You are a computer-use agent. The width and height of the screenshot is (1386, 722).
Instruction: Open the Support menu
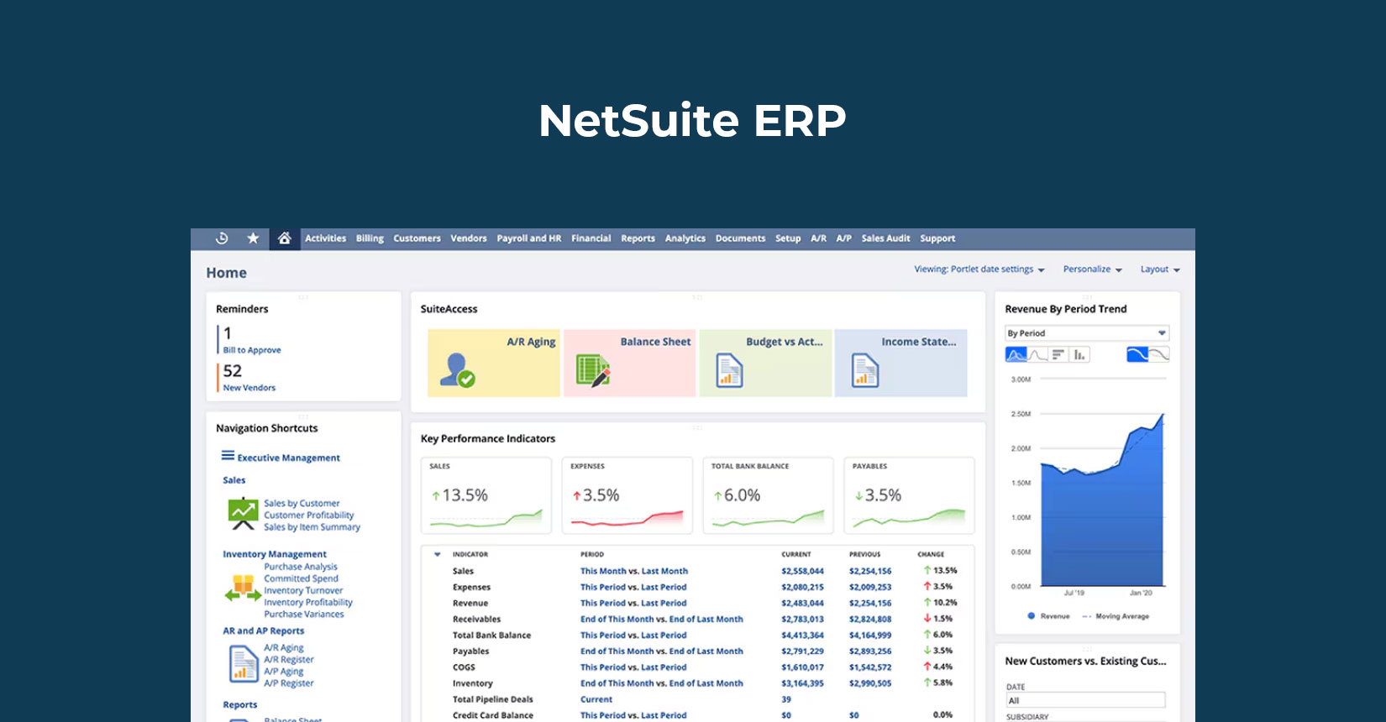pyautogui.click(x=937, y=238)
